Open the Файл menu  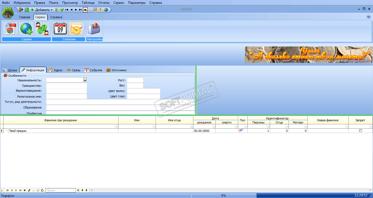pyautogui.click(x=6, y=3)
